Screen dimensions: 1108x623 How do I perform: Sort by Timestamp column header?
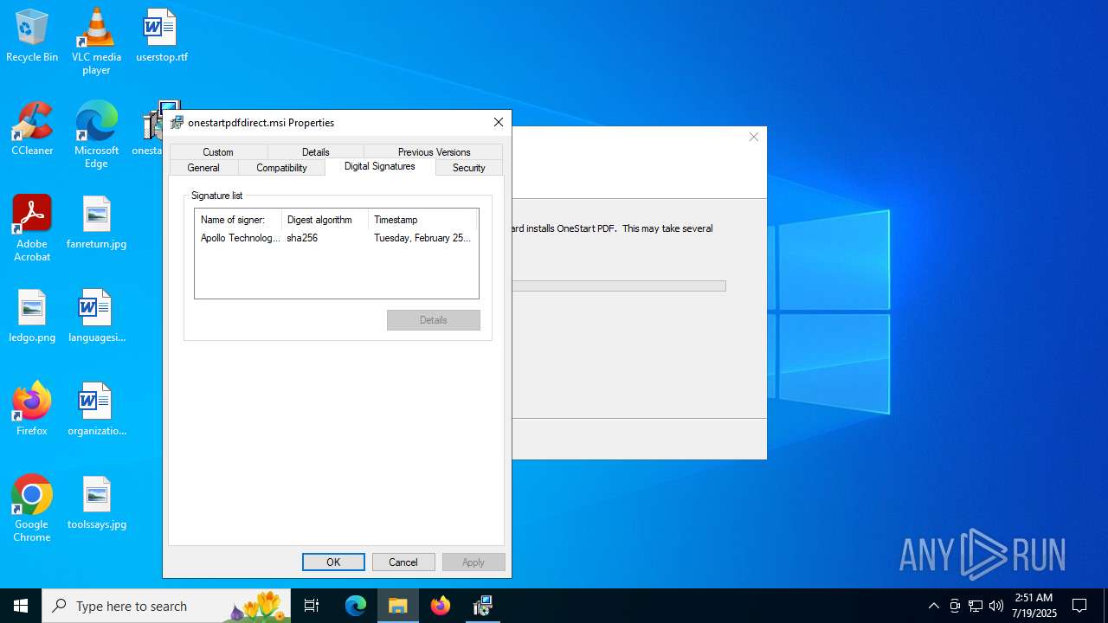tap(422, 220)
